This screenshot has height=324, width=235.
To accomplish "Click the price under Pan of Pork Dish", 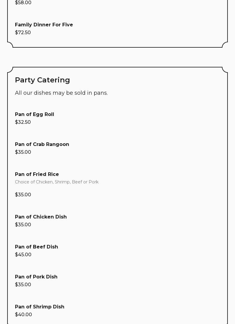I will 23,284.
